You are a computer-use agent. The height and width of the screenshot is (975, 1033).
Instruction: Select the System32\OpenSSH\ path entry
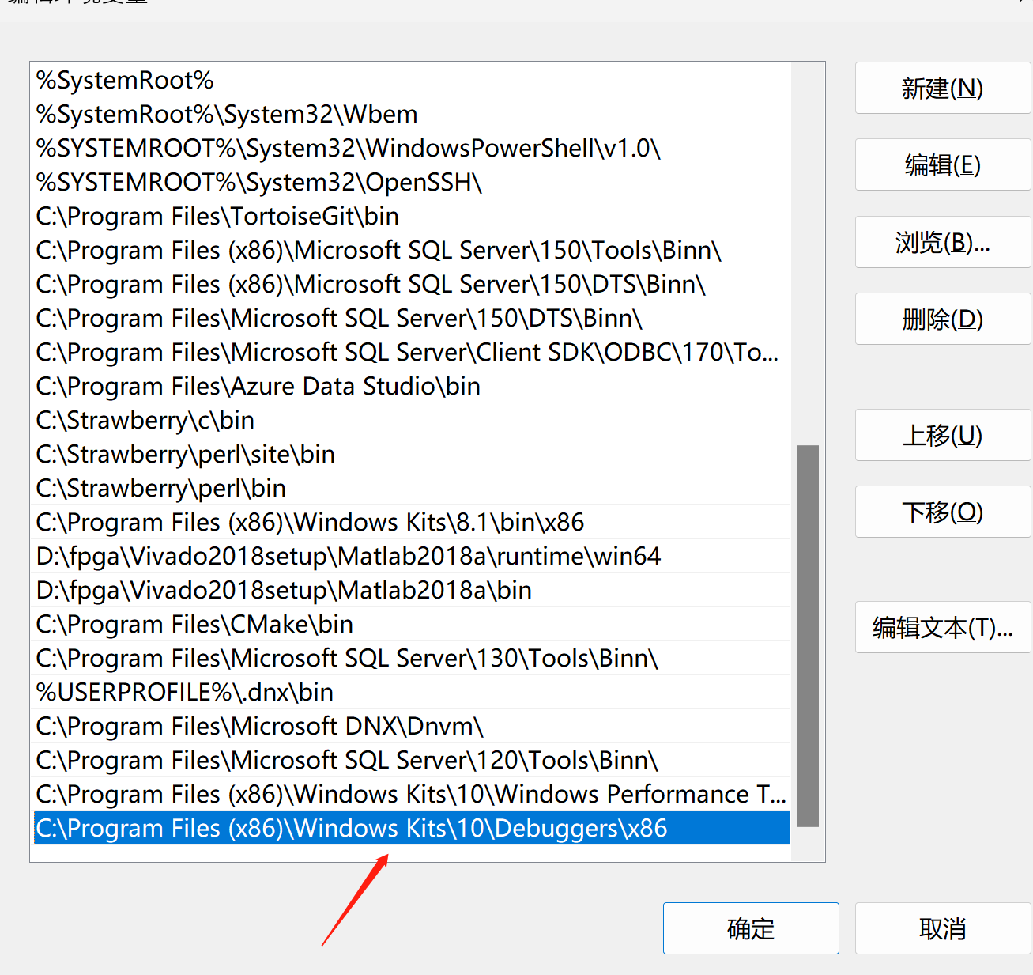pos(412,182)
